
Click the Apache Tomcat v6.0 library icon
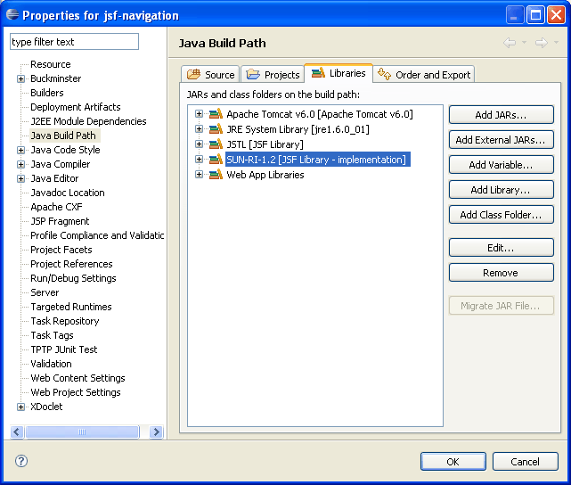click(216, 114)
